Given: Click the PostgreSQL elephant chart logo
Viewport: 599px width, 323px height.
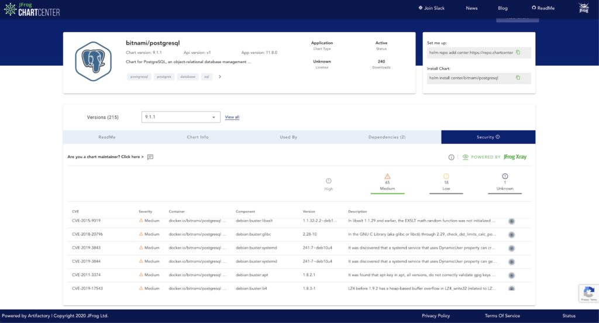Looking at the screenshot, I should 93,62.
